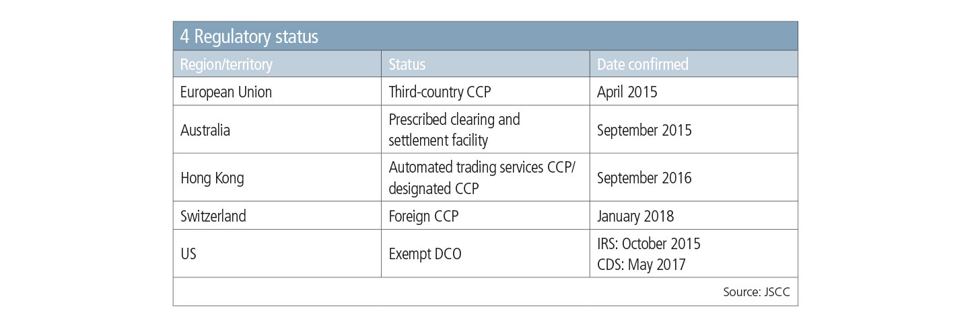Image resolution: width=976 pixels, height=319 pixels.
Task: Click the Status column header
Action: click(x=407, y=64)
